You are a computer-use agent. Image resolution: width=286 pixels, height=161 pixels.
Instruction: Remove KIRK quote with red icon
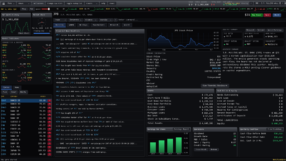49,154
